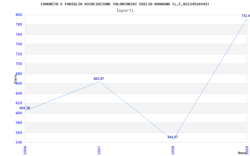Click the 620 y-axis tick label
The width and height of the screenshot is (250, 156).
pyautogui.click(x=18, y=103)
